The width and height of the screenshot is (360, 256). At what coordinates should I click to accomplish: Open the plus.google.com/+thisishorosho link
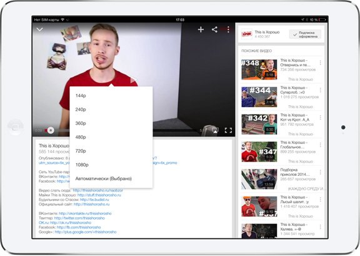[86, 232]
